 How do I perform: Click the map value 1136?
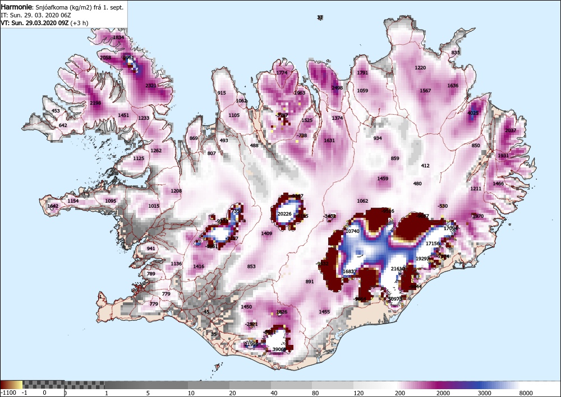(176, 264)
